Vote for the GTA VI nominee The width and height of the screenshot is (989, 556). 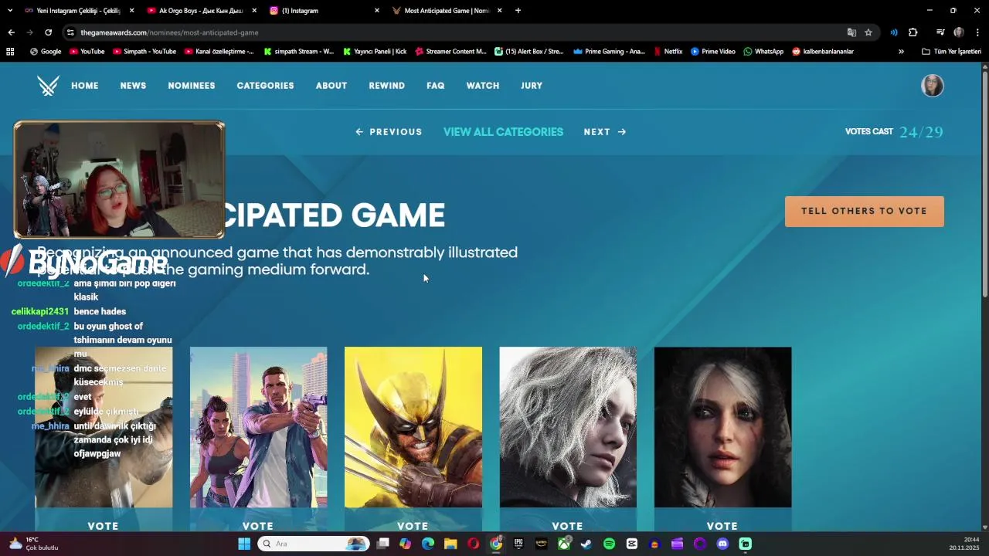click(258, 526)
